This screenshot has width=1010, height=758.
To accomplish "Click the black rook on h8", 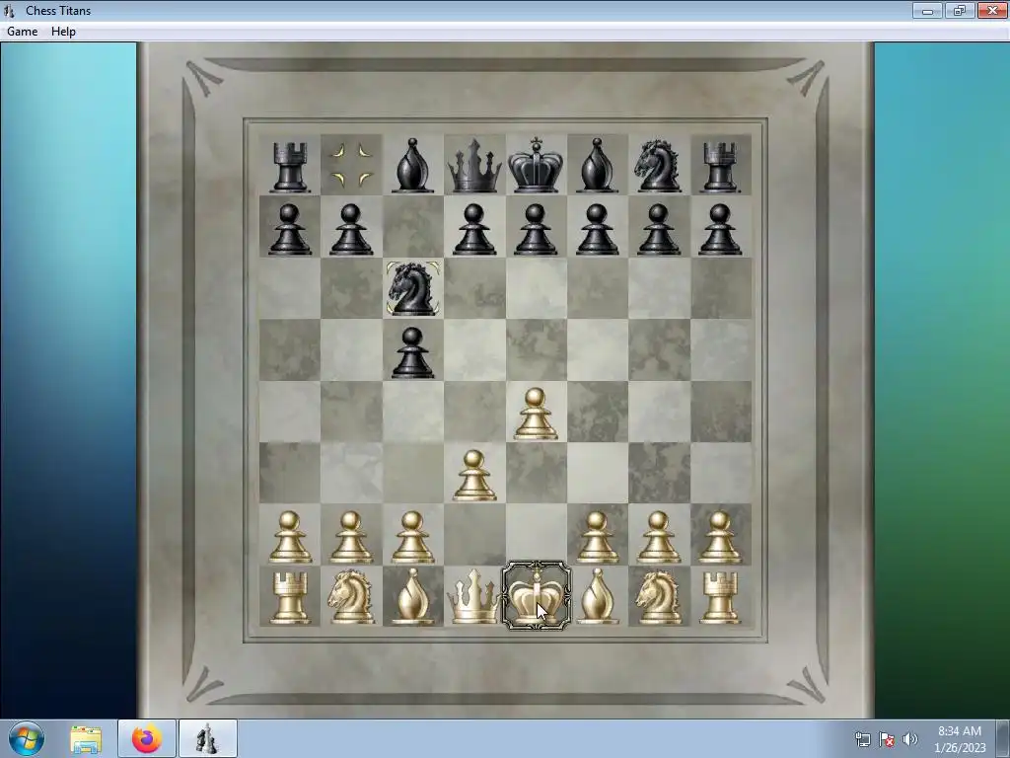I will 720,167.
